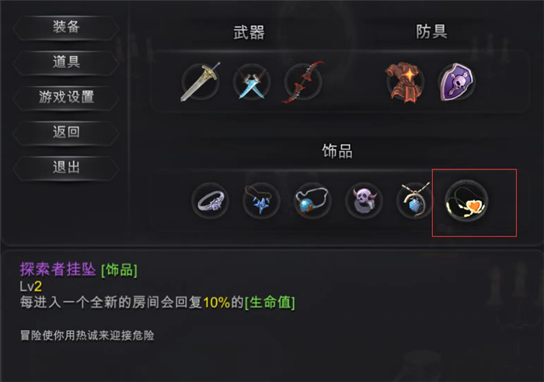Click the 探索者挂坠 item title
This screenshot has height=382, width=544.
(x=58, y=269)
